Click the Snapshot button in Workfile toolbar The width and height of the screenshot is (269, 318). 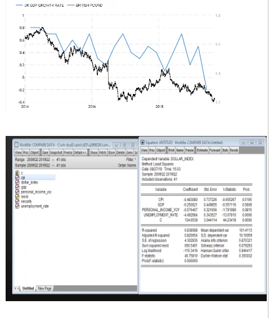[x=56, y=152]
